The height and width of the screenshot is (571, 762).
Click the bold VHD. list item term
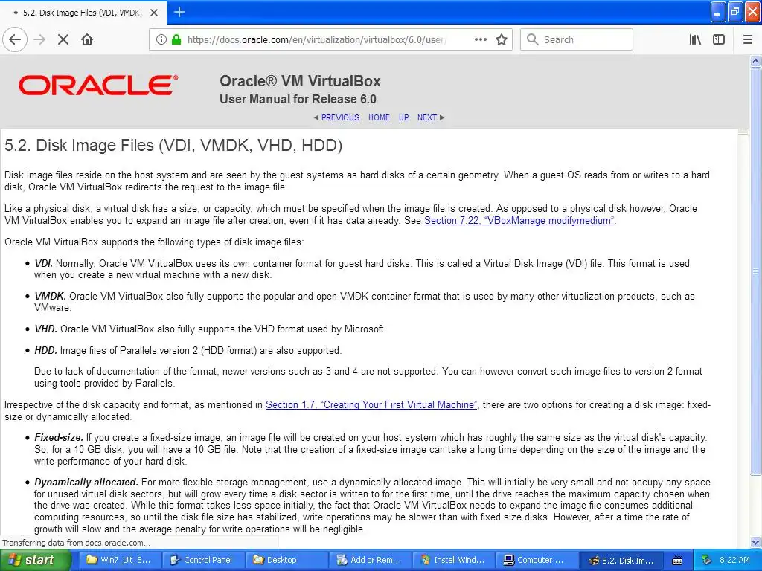click(x=45, y=329)
